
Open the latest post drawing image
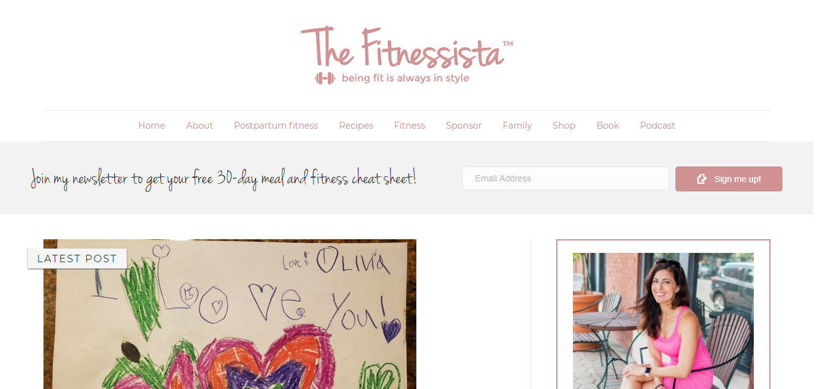[x=230, y=314]
